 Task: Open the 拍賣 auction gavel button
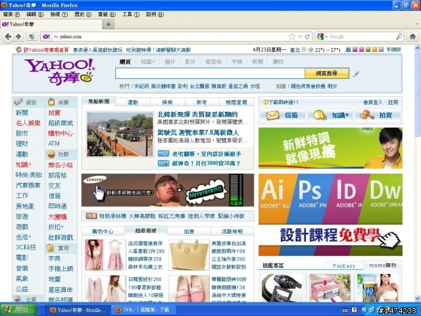tap(378, 115)
